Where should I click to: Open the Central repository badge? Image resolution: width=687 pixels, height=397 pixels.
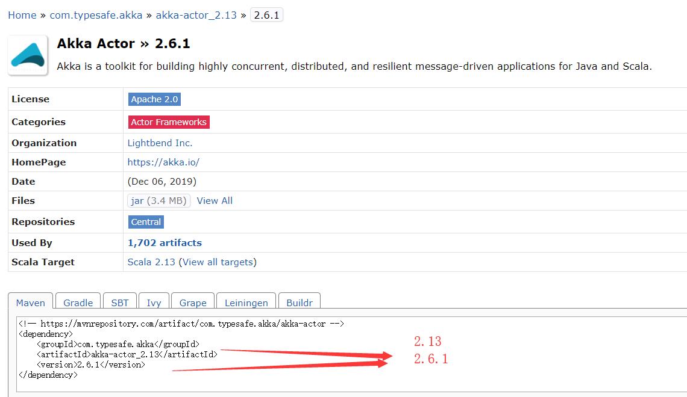146,222
